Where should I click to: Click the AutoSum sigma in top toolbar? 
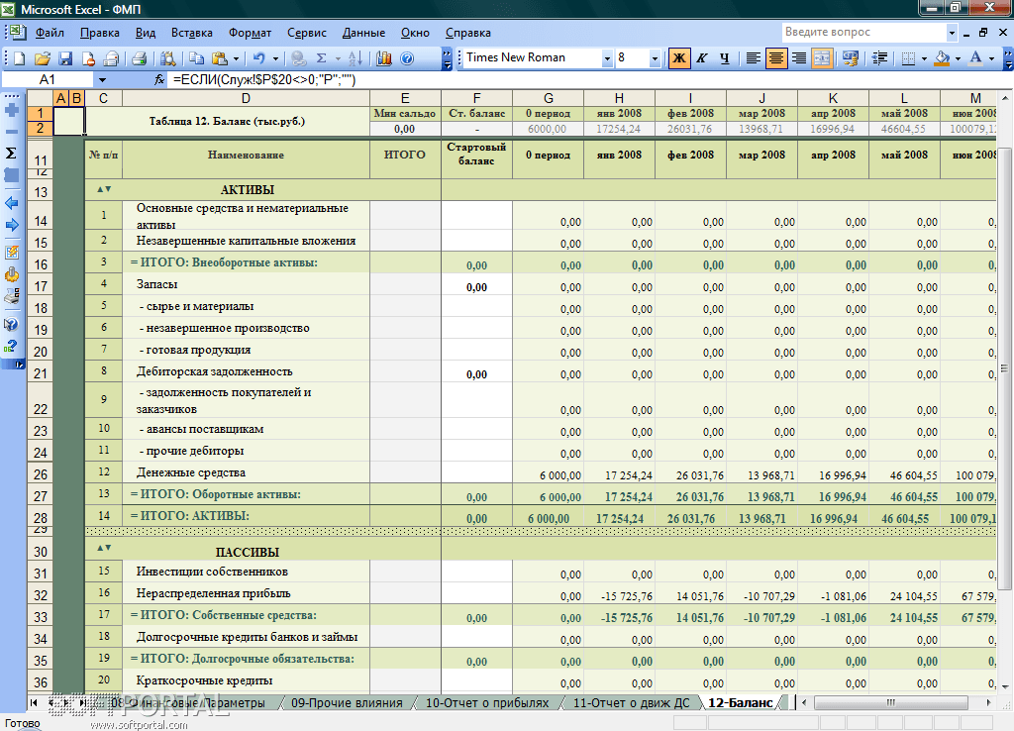321,58
